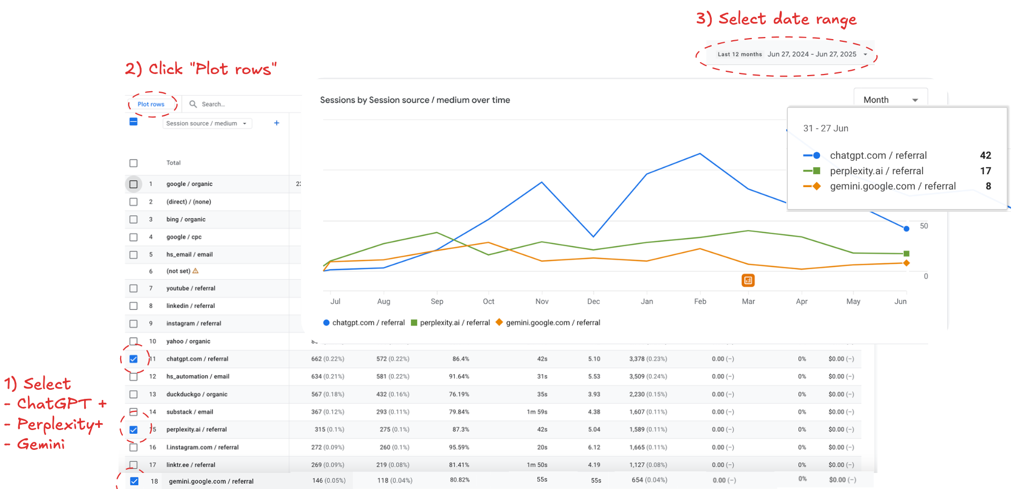Click the orange annotation marker icon near Mar

pos(748,280)
